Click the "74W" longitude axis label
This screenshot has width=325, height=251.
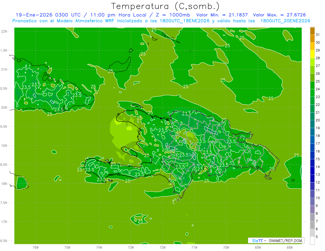[99, 248]
